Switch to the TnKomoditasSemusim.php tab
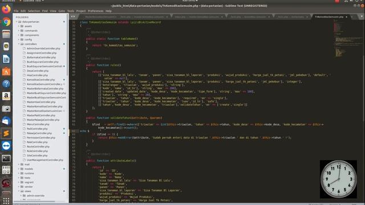The width and height of the screenshot is (365, 205). tap(329, 17)
